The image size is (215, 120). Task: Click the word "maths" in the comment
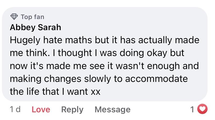click(x=75, y=40)
